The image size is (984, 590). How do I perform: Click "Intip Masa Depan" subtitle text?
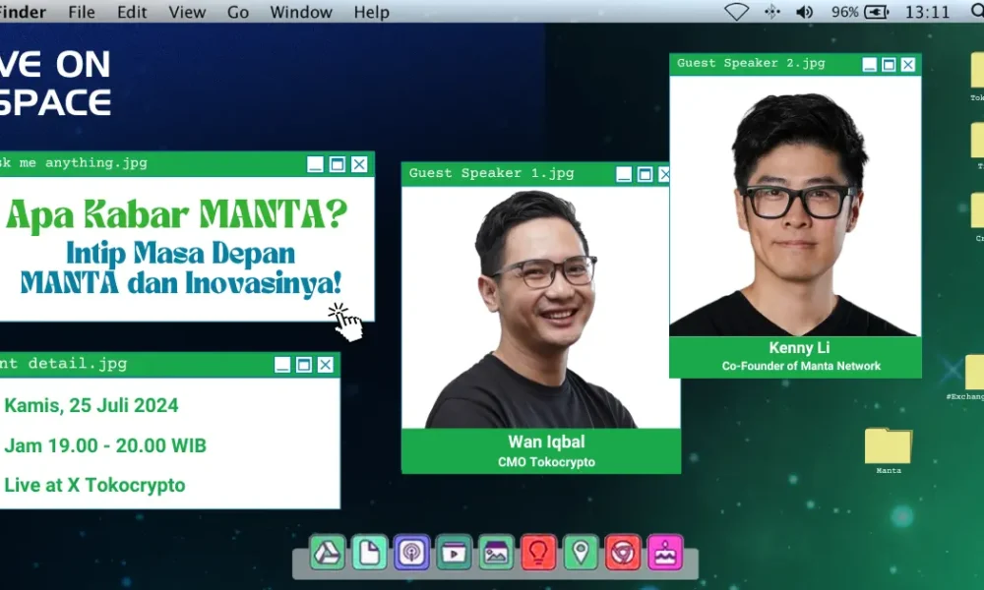(x=181, y=254)
